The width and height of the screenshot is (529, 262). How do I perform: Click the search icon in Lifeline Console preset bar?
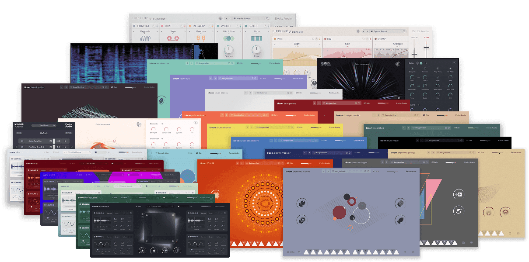(x=404, y=31)
